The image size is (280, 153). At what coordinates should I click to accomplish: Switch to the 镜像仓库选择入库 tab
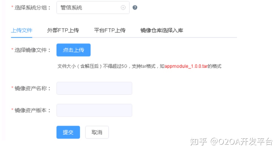[x=162, y=30]
